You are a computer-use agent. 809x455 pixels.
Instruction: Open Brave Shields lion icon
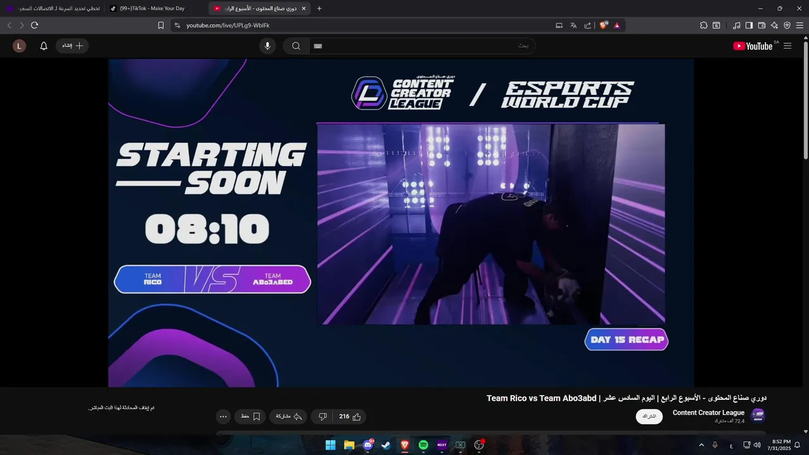pos(604,25)
